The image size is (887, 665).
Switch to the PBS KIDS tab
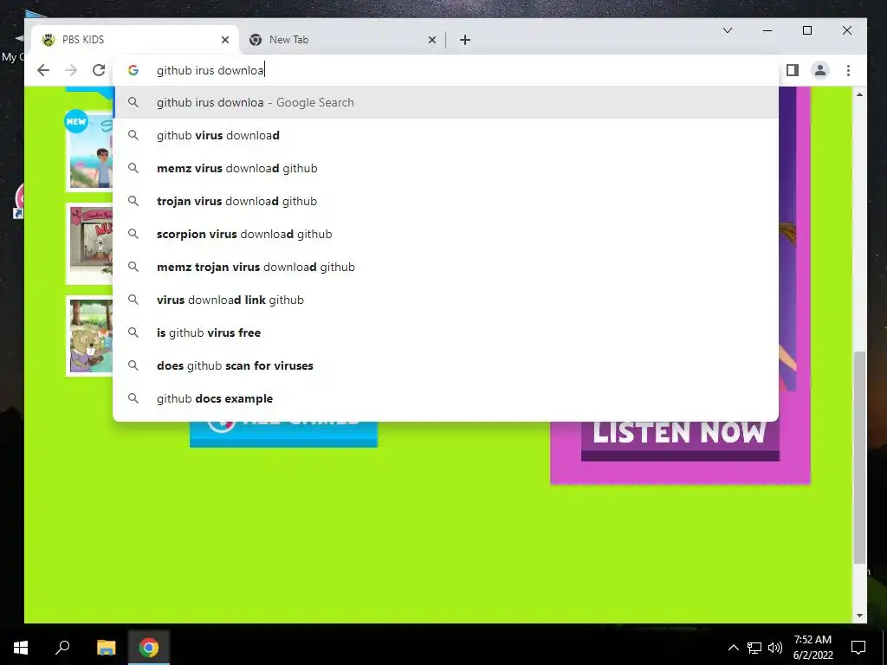click(x=134, y=40)
